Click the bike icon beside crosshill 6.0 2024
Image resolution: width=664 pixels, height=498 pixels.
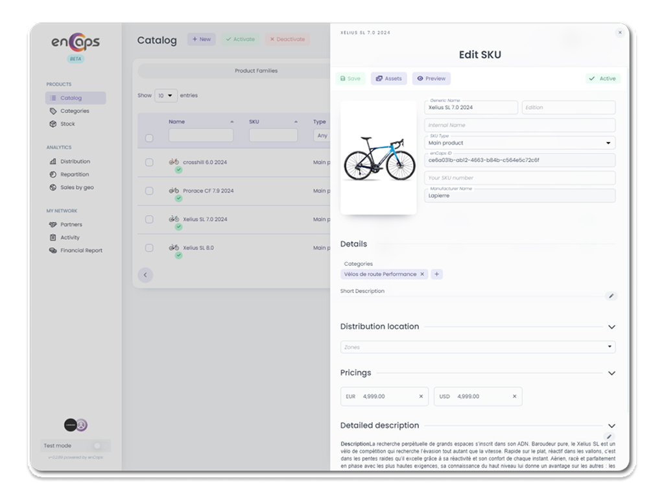[174, 161]
